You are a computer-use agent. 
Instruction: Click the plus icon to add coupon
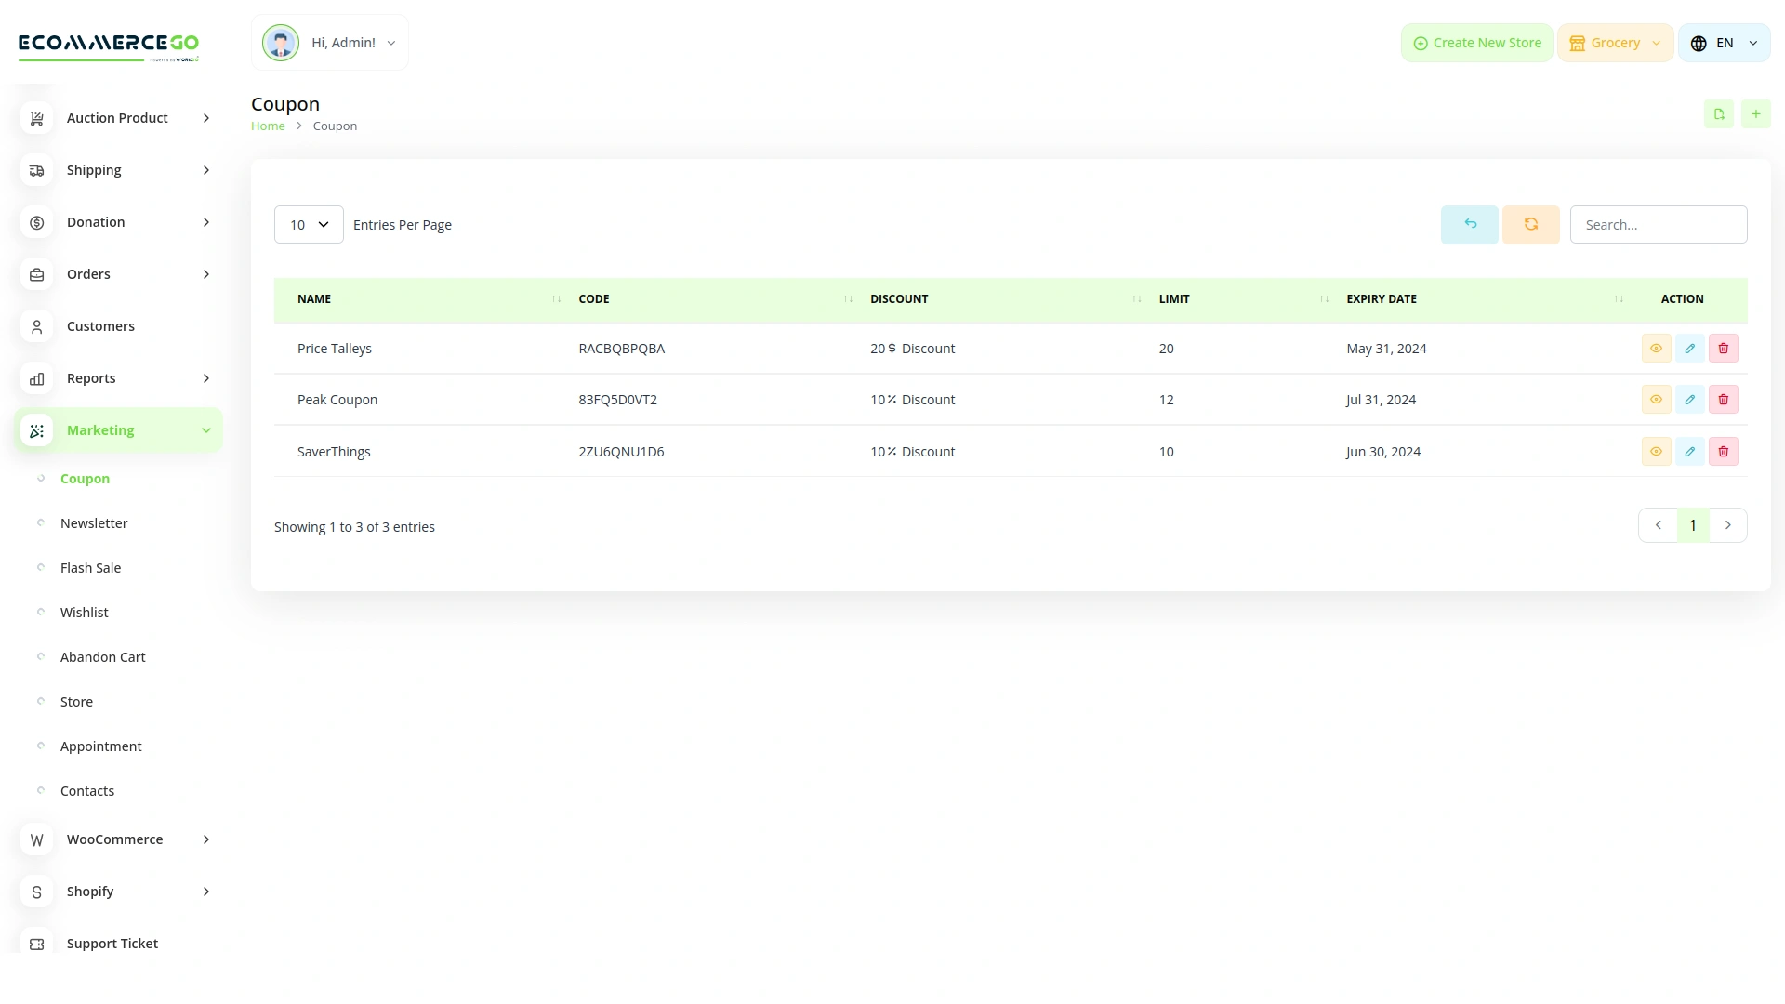coord(1755,114)
